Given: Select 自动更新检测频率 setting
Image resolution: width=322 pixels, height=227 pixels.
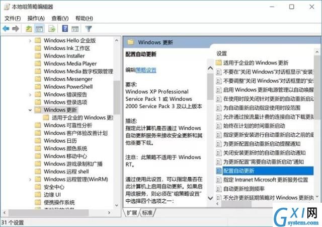Looking at the screenshot, I should [x=244, y=189].
